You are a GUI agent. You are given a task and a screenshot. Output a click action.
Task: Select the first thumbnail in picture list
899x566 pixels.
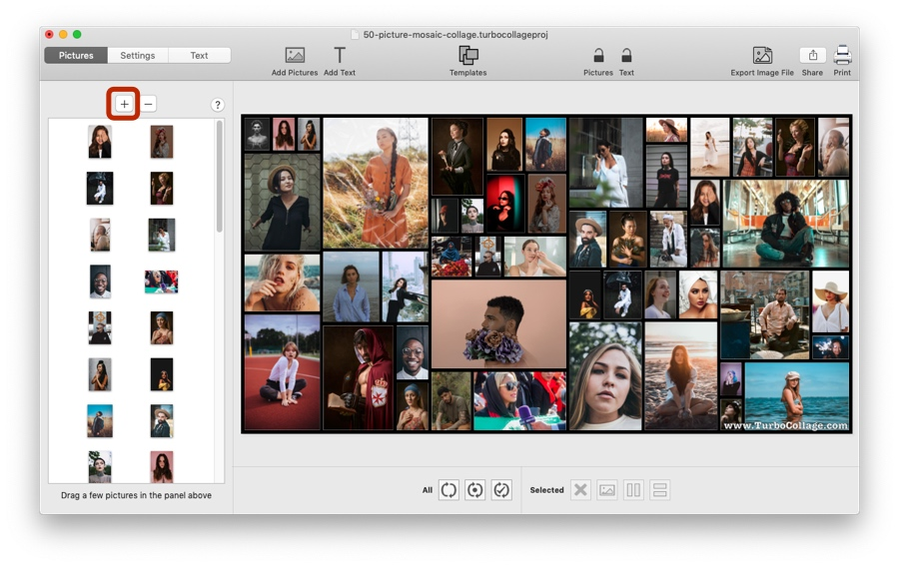tap(99, 141)
